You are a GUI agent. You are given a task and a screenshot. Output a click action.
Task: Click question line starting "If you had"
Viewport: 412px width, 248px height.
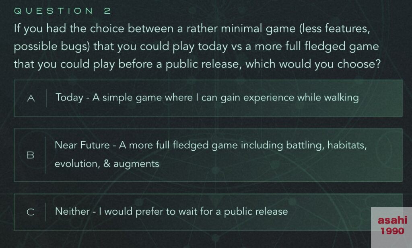point(192,29)
